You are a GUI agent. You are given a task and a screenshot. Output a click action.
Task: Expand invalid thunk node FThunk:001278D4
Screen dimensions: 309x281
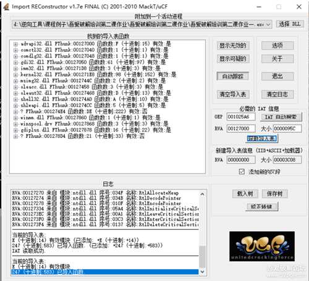15,136
